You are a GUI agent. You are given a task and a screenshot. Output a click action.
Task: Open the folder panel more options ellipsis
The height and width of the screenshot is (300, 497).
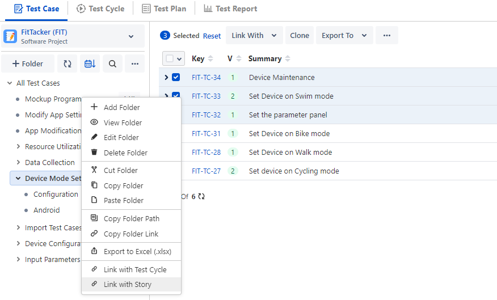[135, 64]
